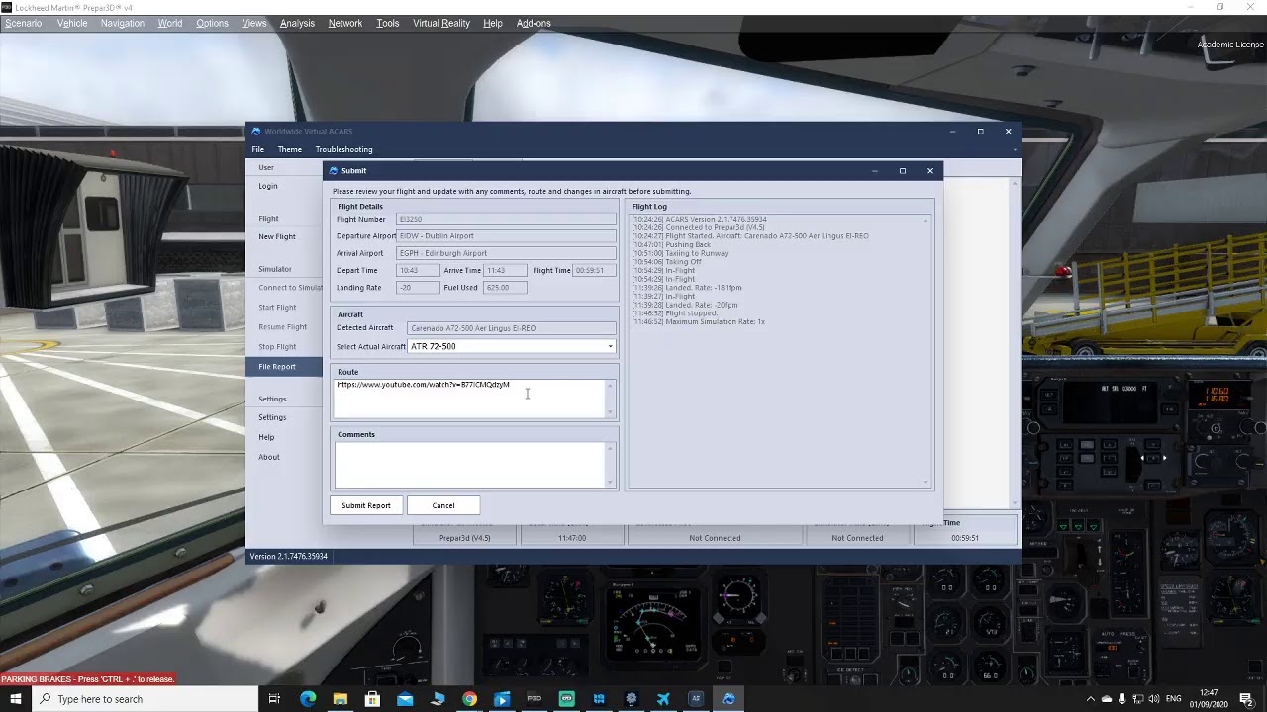This screenshot has height=712, width=1267.
Task: Show hidden system tray icons
Action: click(x=1090, y=699)
